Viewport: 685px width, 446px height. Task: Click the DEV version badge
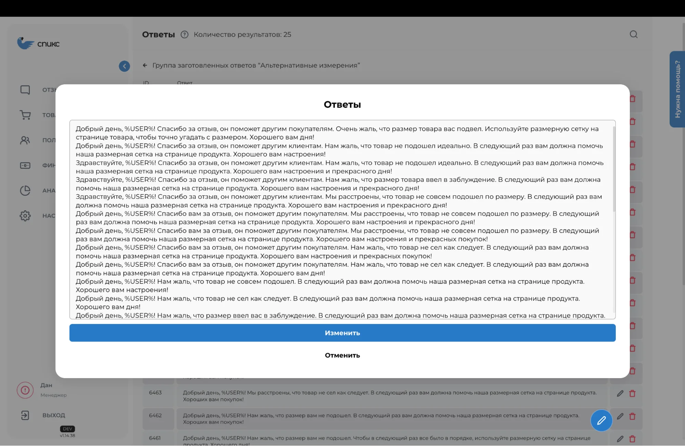pos(68,429)
